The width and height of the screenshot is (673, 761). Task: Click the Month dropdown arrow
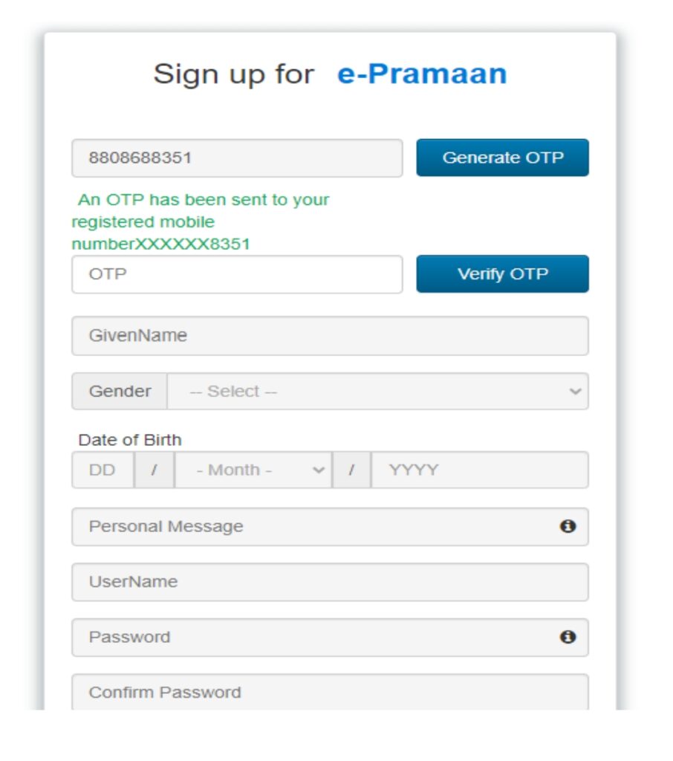(x=319, y=469)
